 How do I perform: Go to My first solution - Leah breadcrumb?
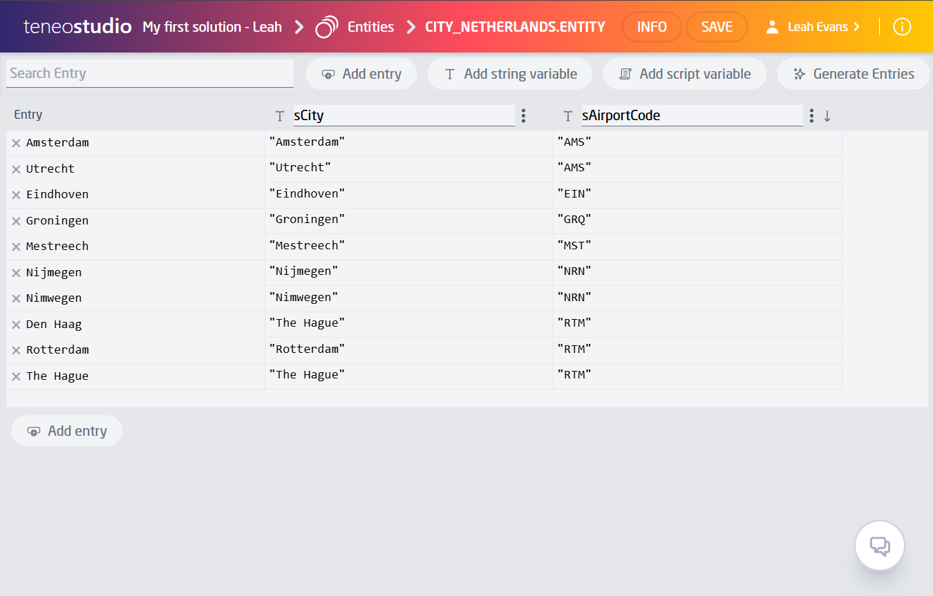pos(212,27)
